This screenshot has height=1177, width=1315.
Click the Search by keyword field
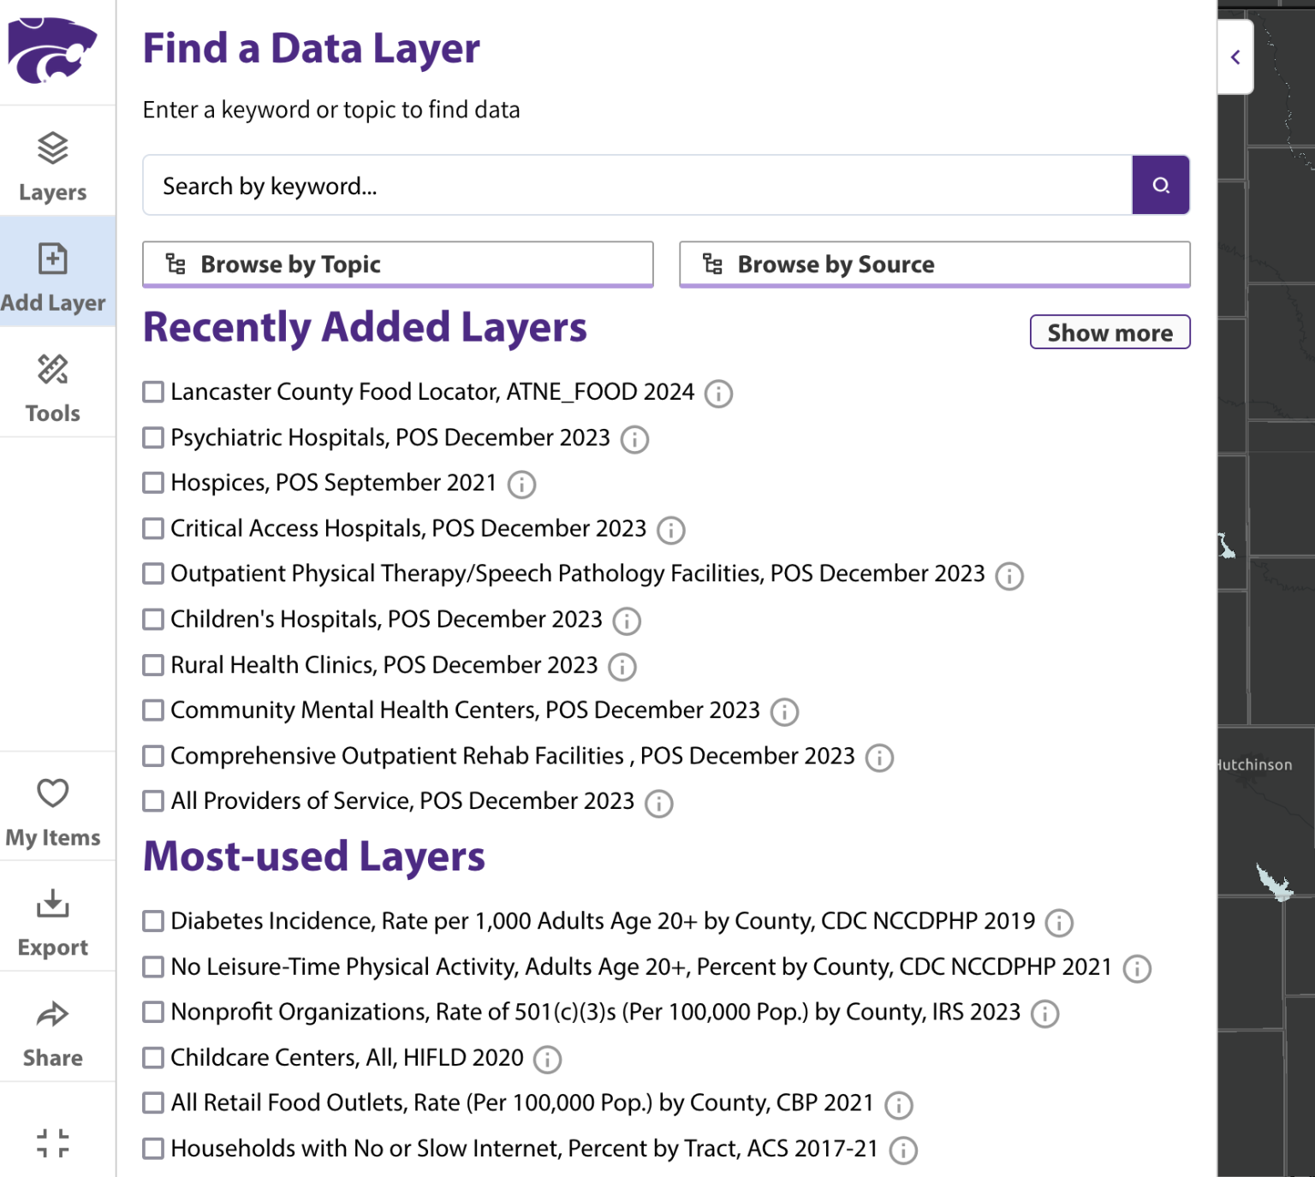tap(637, 186)
